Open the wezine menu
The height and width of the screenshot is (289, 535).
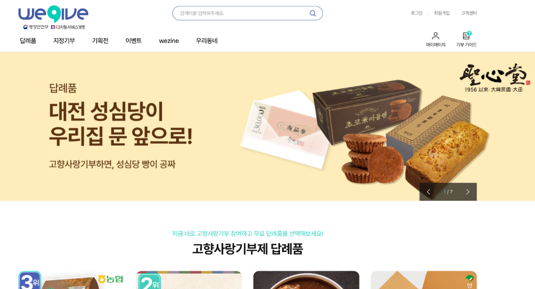click(169, 41)
